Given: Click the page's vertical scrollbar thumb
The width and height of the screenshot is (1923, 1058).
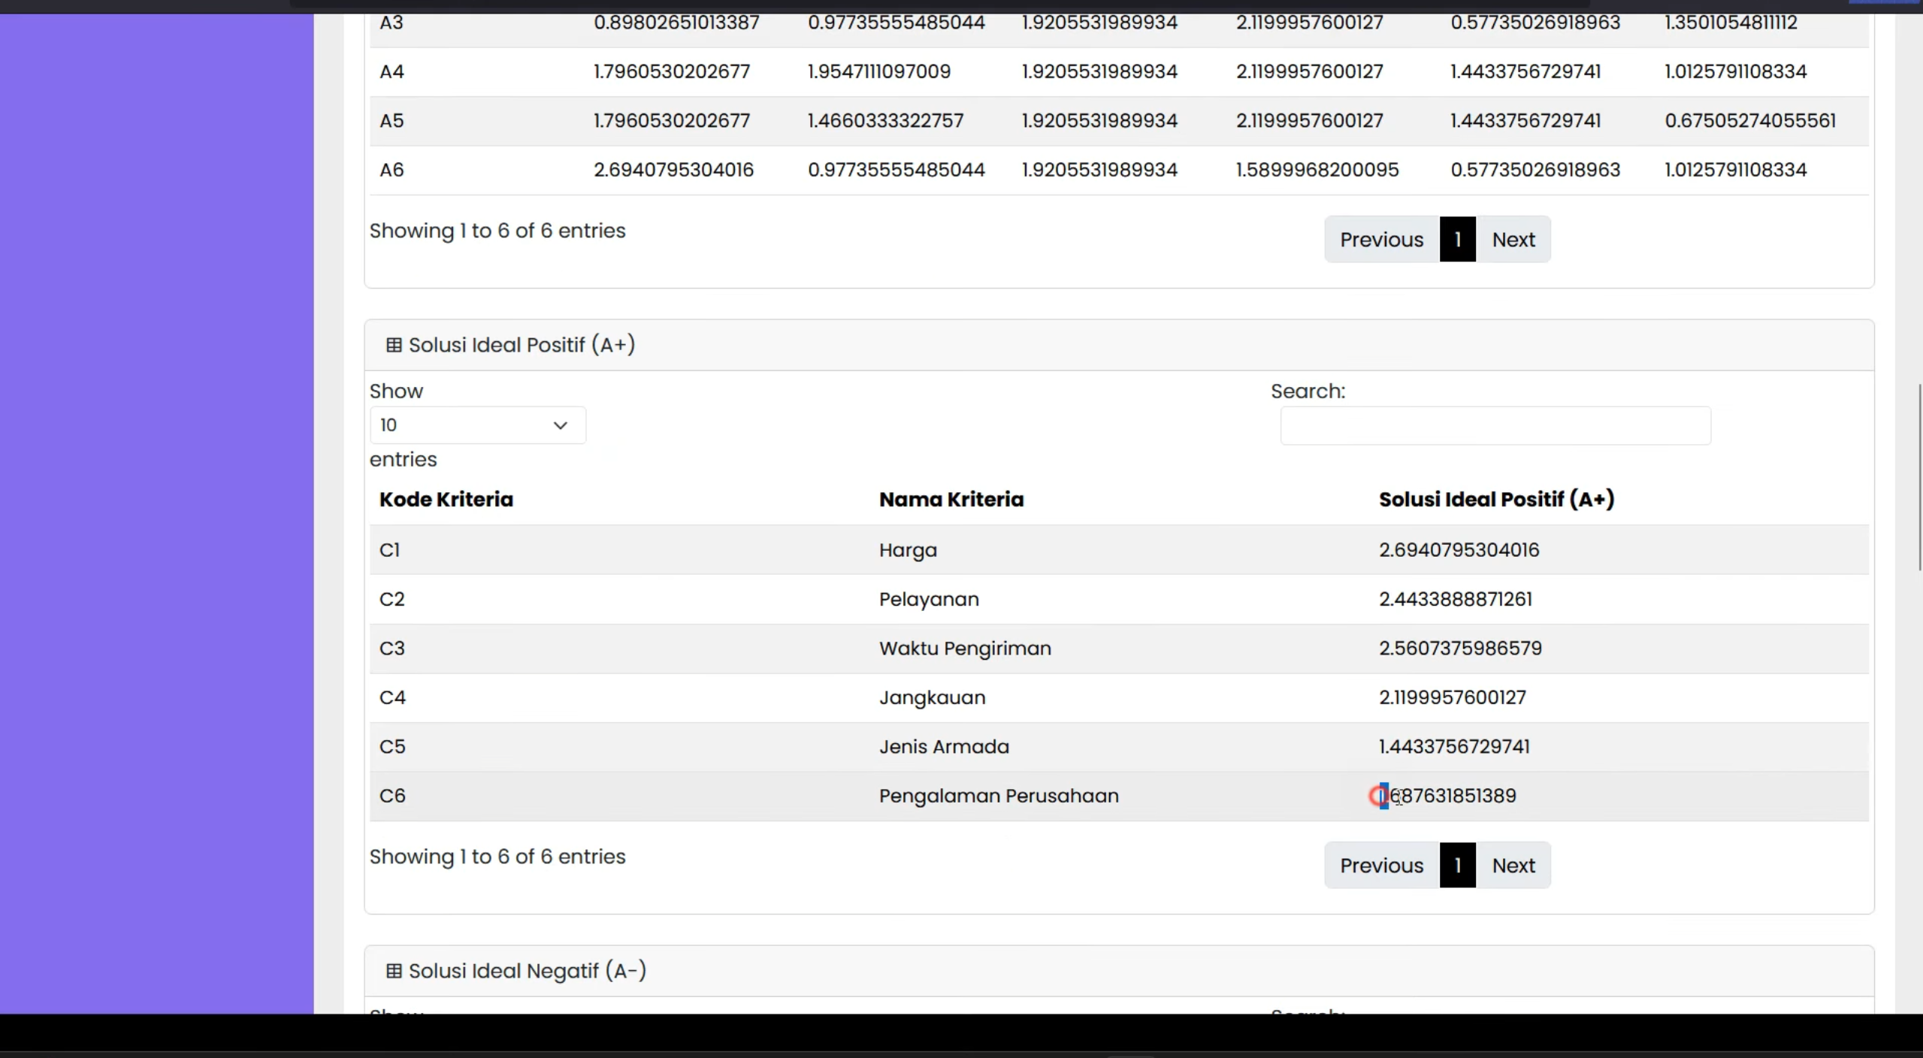Looking at the screenshot, I should (x=1918, y=477).
